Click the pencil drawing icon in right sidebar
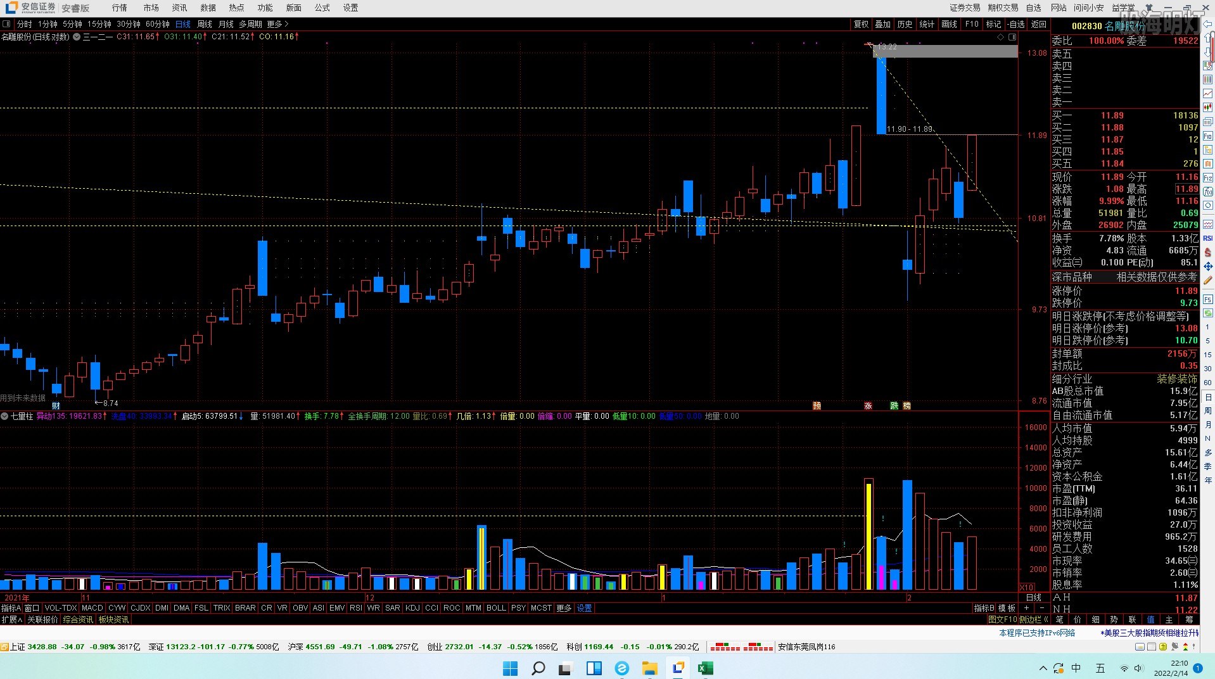This screenshot has width=1215, height=679. pos(1208,280)
